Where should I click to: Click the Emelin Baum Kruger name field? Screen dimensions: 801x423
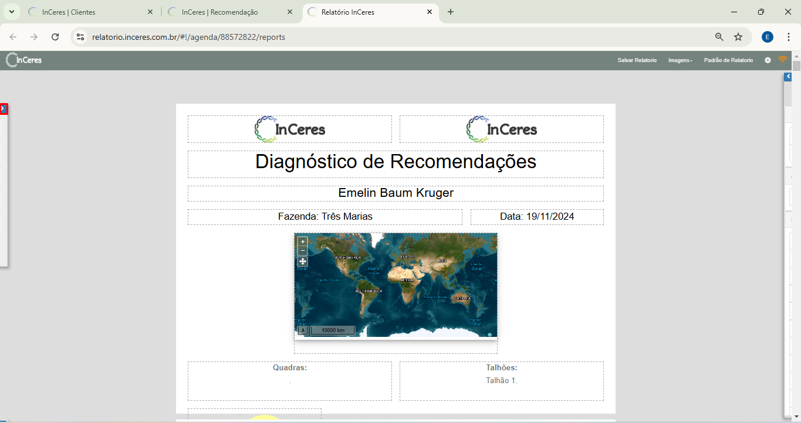coord(396,193)
